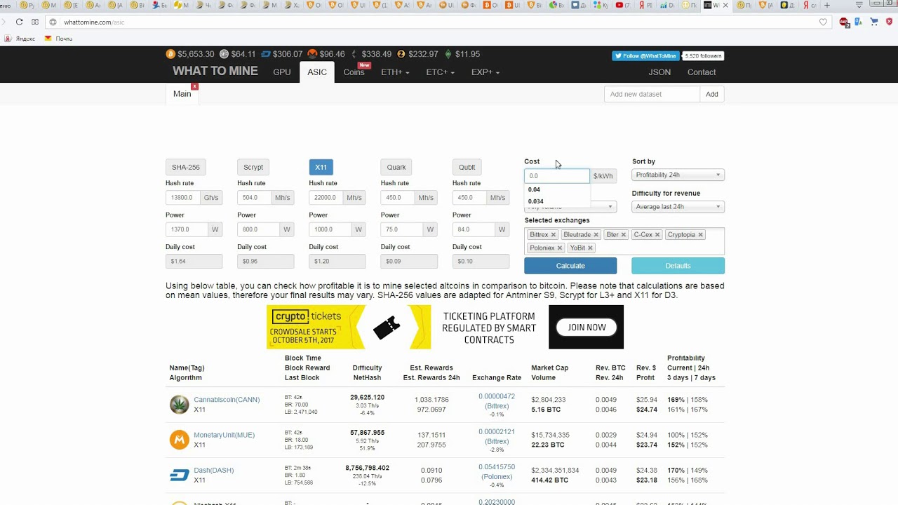Click the SHA-256 hash rate field

click(184, 198)
